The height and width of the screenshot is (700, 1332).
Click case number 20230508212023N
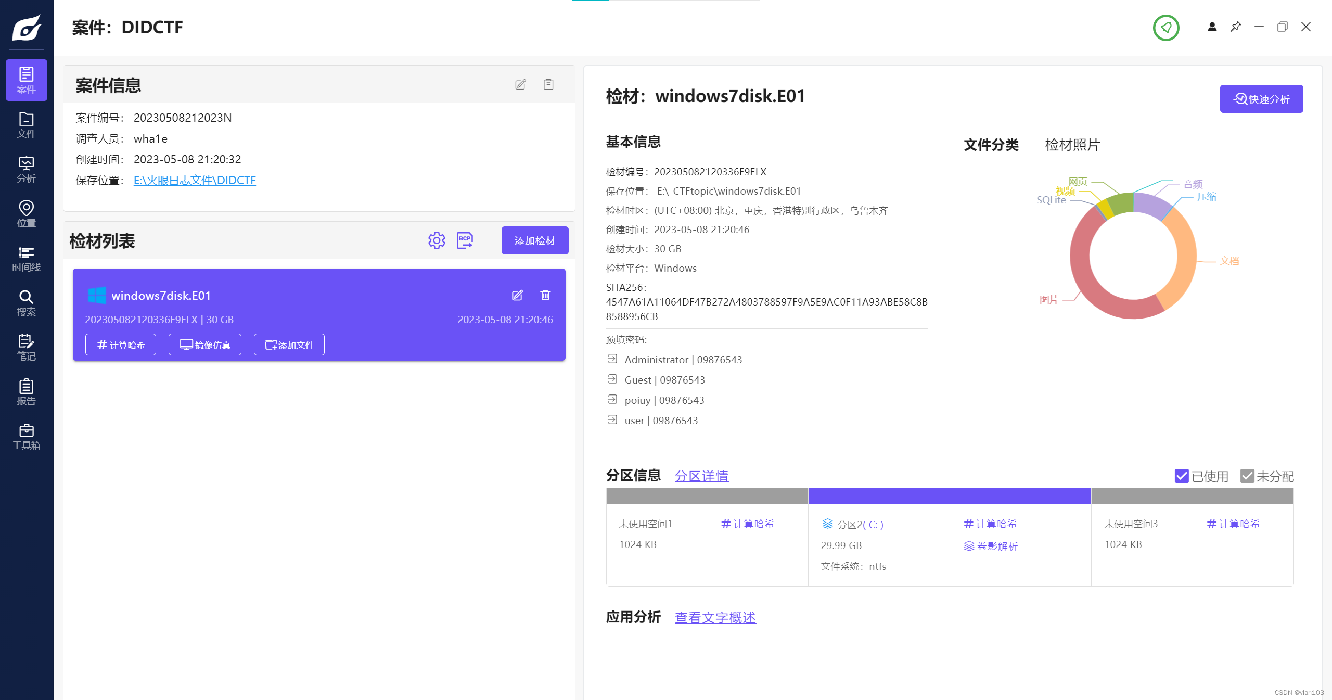coord(183,118)
